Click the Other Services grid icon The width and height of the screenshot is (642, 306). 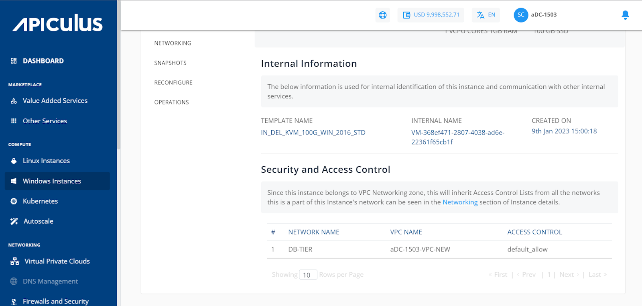[x=14, y=121]
